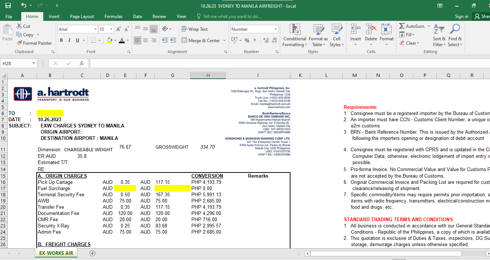Apply accounting number format icon
The height and width of the screenshot is (260, 490).
point(234,40)
